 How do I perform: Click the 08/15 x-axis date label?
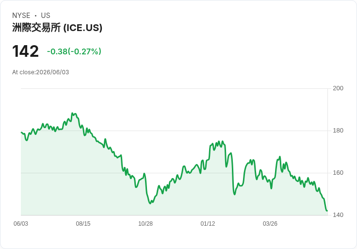(x=83, y=224)
